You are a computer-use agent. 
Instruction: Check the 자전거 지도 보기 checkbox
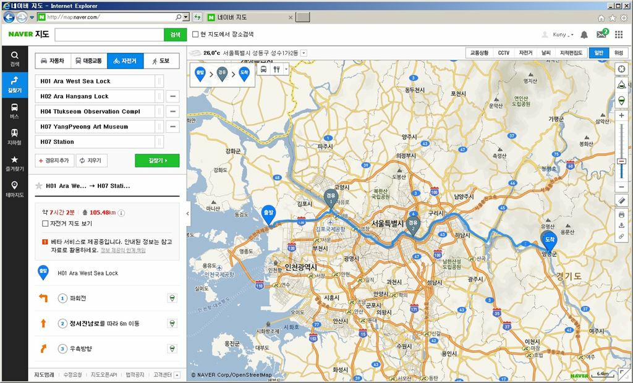pyautogui.click(x=45, y=223)
